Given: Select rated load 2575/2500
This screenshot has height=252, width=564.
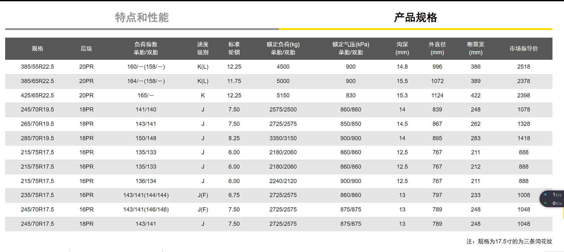Looking at the screenshot, I should coord(283,110).
